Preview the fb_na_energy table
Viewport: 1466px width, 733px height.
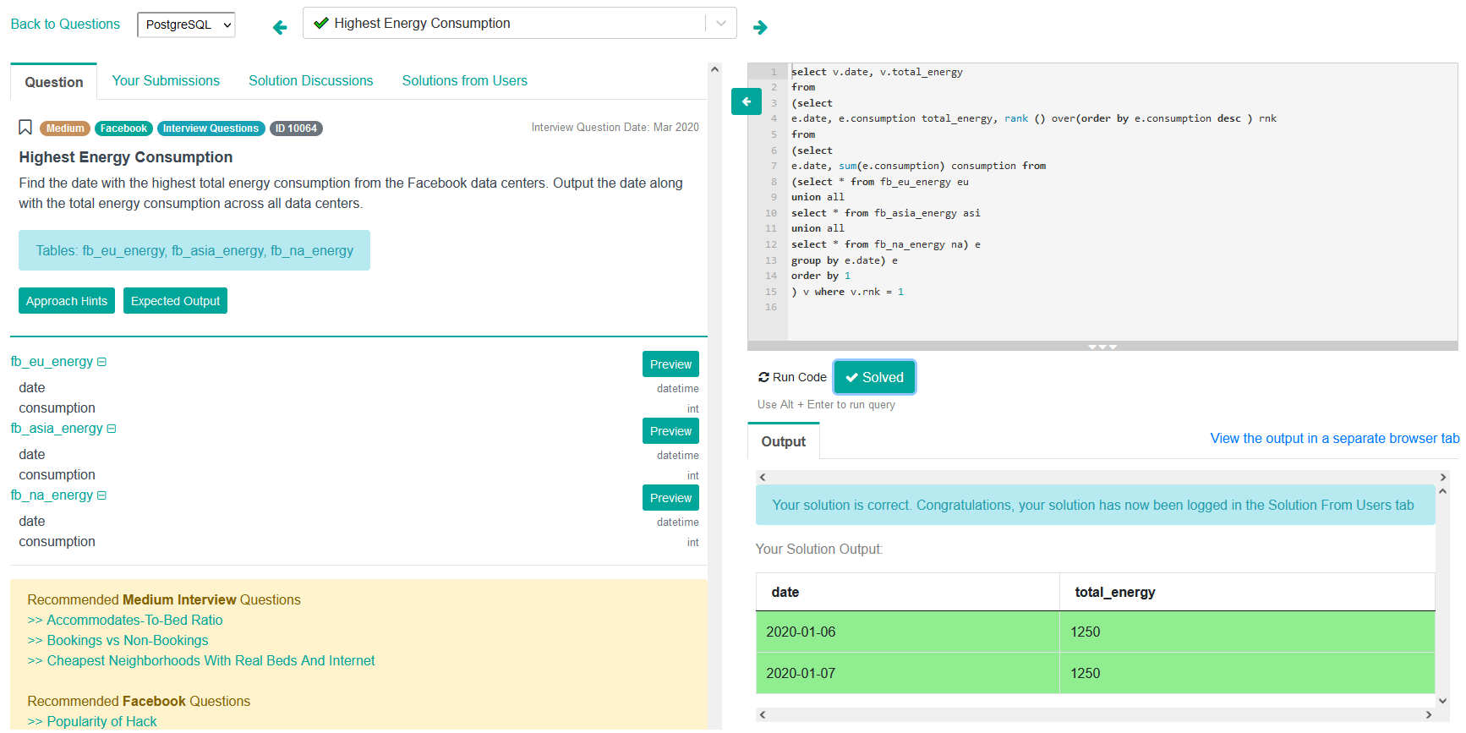coord(670,498)
